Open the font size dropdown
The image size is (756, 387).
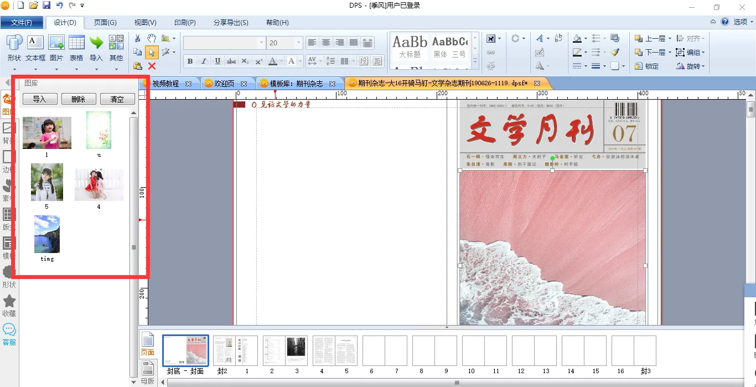pos(299,43)
